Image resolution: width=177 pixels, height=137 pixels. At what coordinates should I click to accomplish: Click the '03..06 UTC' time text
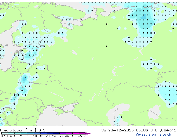(x=147, y=130)
